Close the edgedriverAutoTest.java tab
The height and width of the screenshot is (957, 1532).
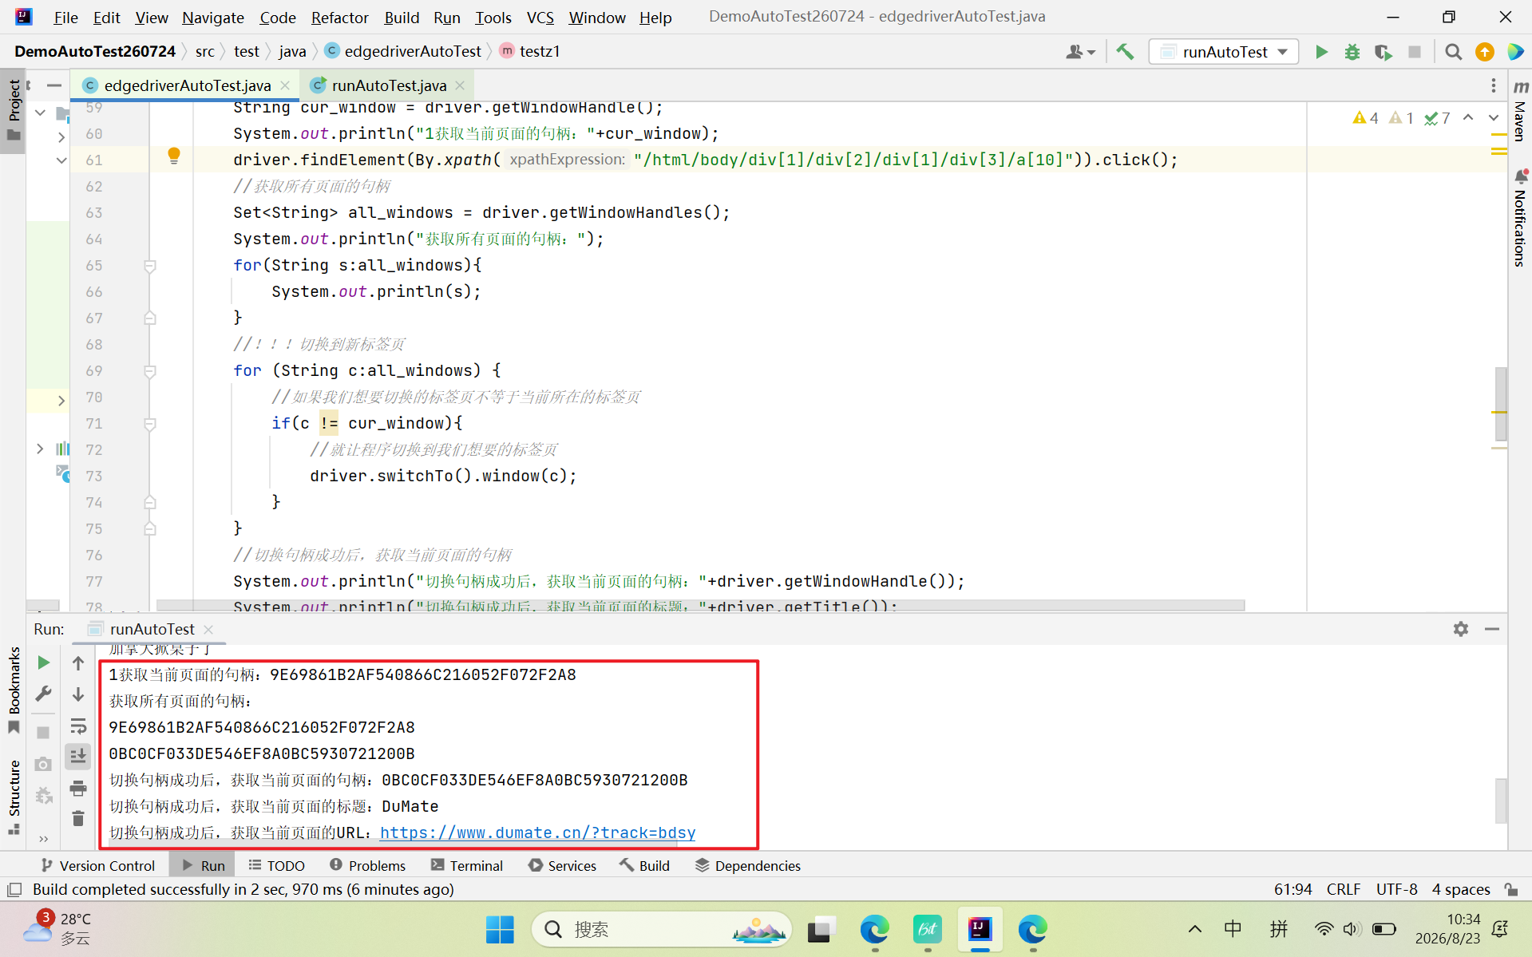285,85
